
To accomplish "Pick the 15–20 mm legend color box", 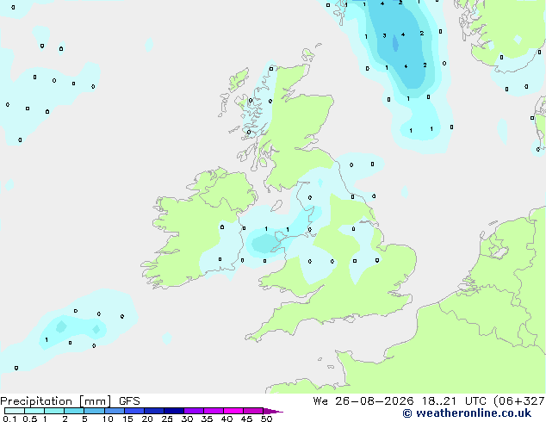I will [134, 411].
